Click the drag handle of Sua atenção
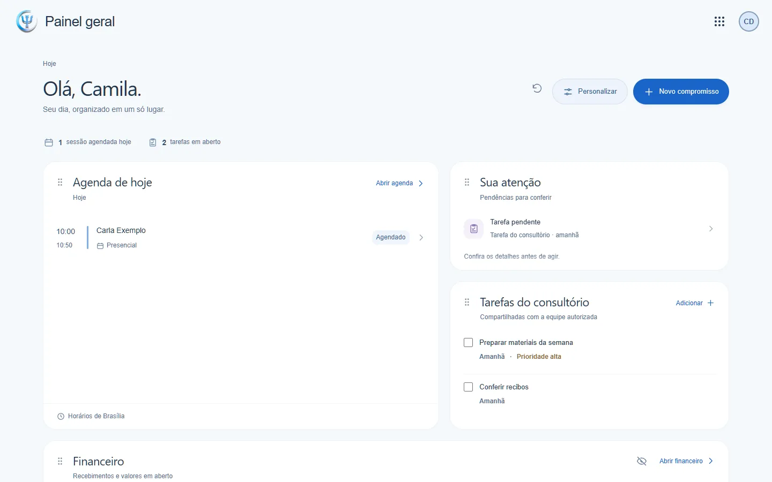The image size is (772, 482). point(467,183)
